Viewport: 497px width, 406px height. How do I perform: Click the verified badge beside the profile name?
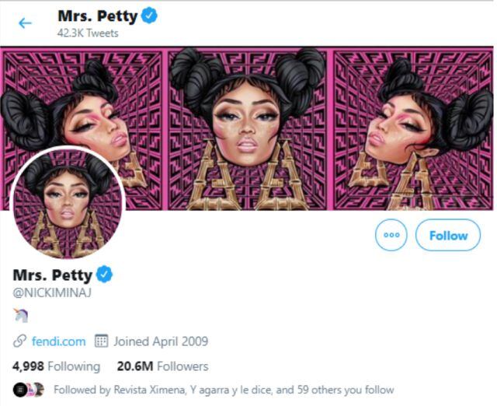tap(105, 275)
